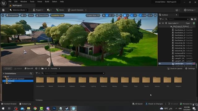Close the Outliner tab

coord(176,15)
